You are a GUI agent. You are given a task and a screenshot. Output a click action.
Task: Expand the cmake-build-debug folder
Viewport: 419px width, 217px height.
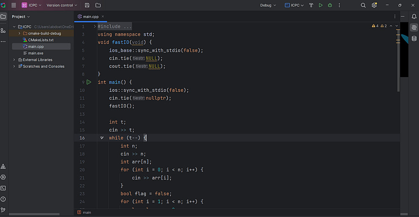[19, 34]
